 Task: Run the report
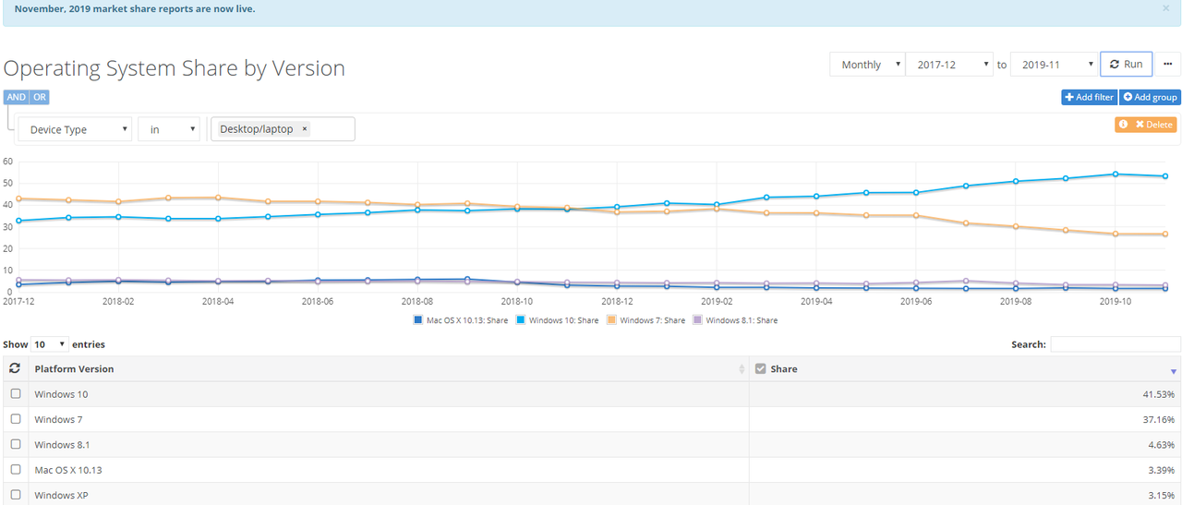point(1126,65)
